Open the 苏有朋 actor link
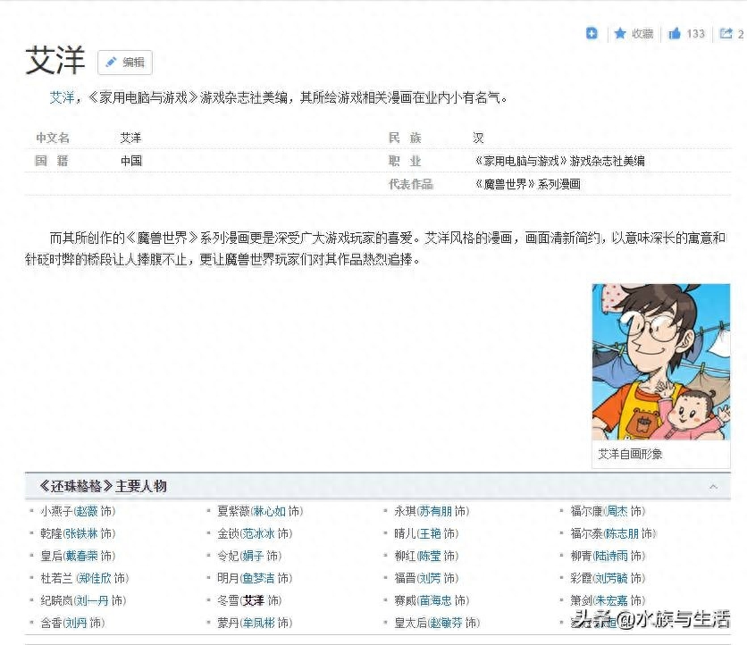 point(435,511)
